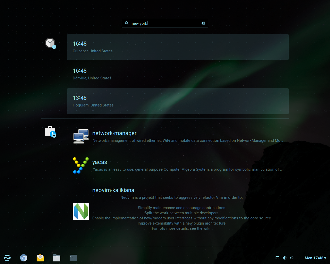
Task: Open the Zorin start menu
Action: pyautogui.click(x=7, y=258)
